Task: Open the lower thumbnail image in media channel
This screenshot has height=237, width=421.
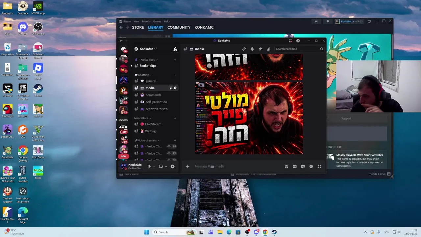Action: pos(249,118)
